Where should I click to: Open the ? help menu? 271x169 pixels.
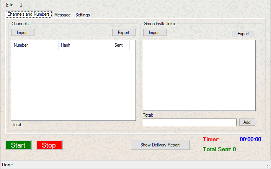(x=21, y=5)
